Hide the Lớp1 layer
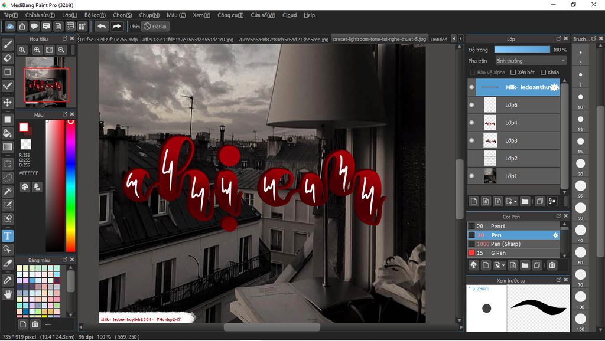 (x=471, y=176)
